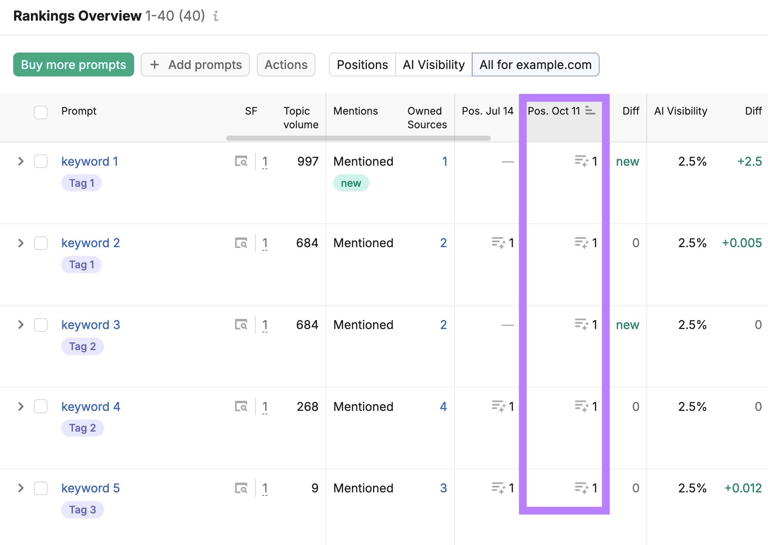Check the box for keyword 3
Image resolution: width=768 pixels, height=545 pixels.
[x=41, y=325]
